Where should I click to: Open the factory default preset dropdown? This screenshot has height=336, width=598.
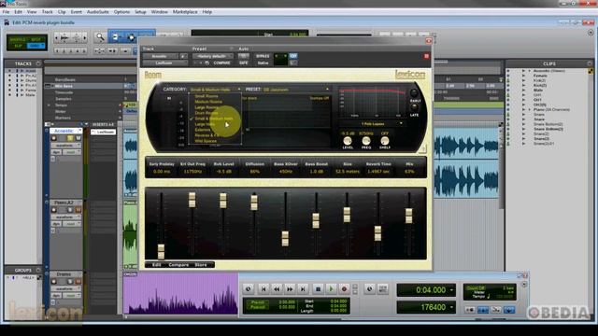coord(212,56)
